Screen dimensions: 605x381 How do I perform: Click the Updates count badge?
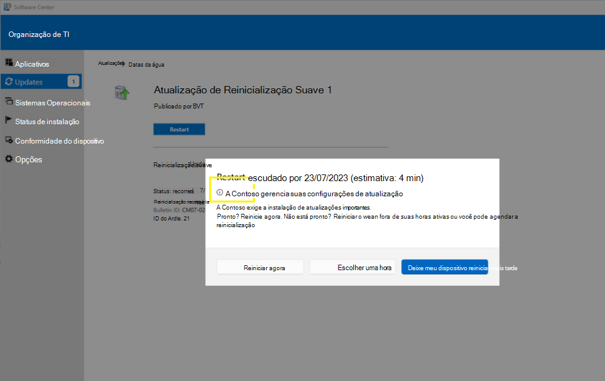pyautogui.click(x=73, y=81)
